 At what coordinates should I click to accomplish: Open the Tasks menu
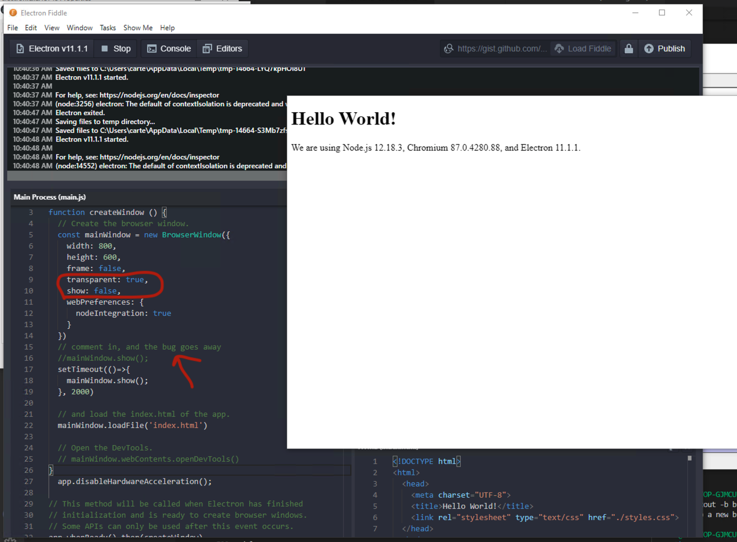[x=107, y=28]
